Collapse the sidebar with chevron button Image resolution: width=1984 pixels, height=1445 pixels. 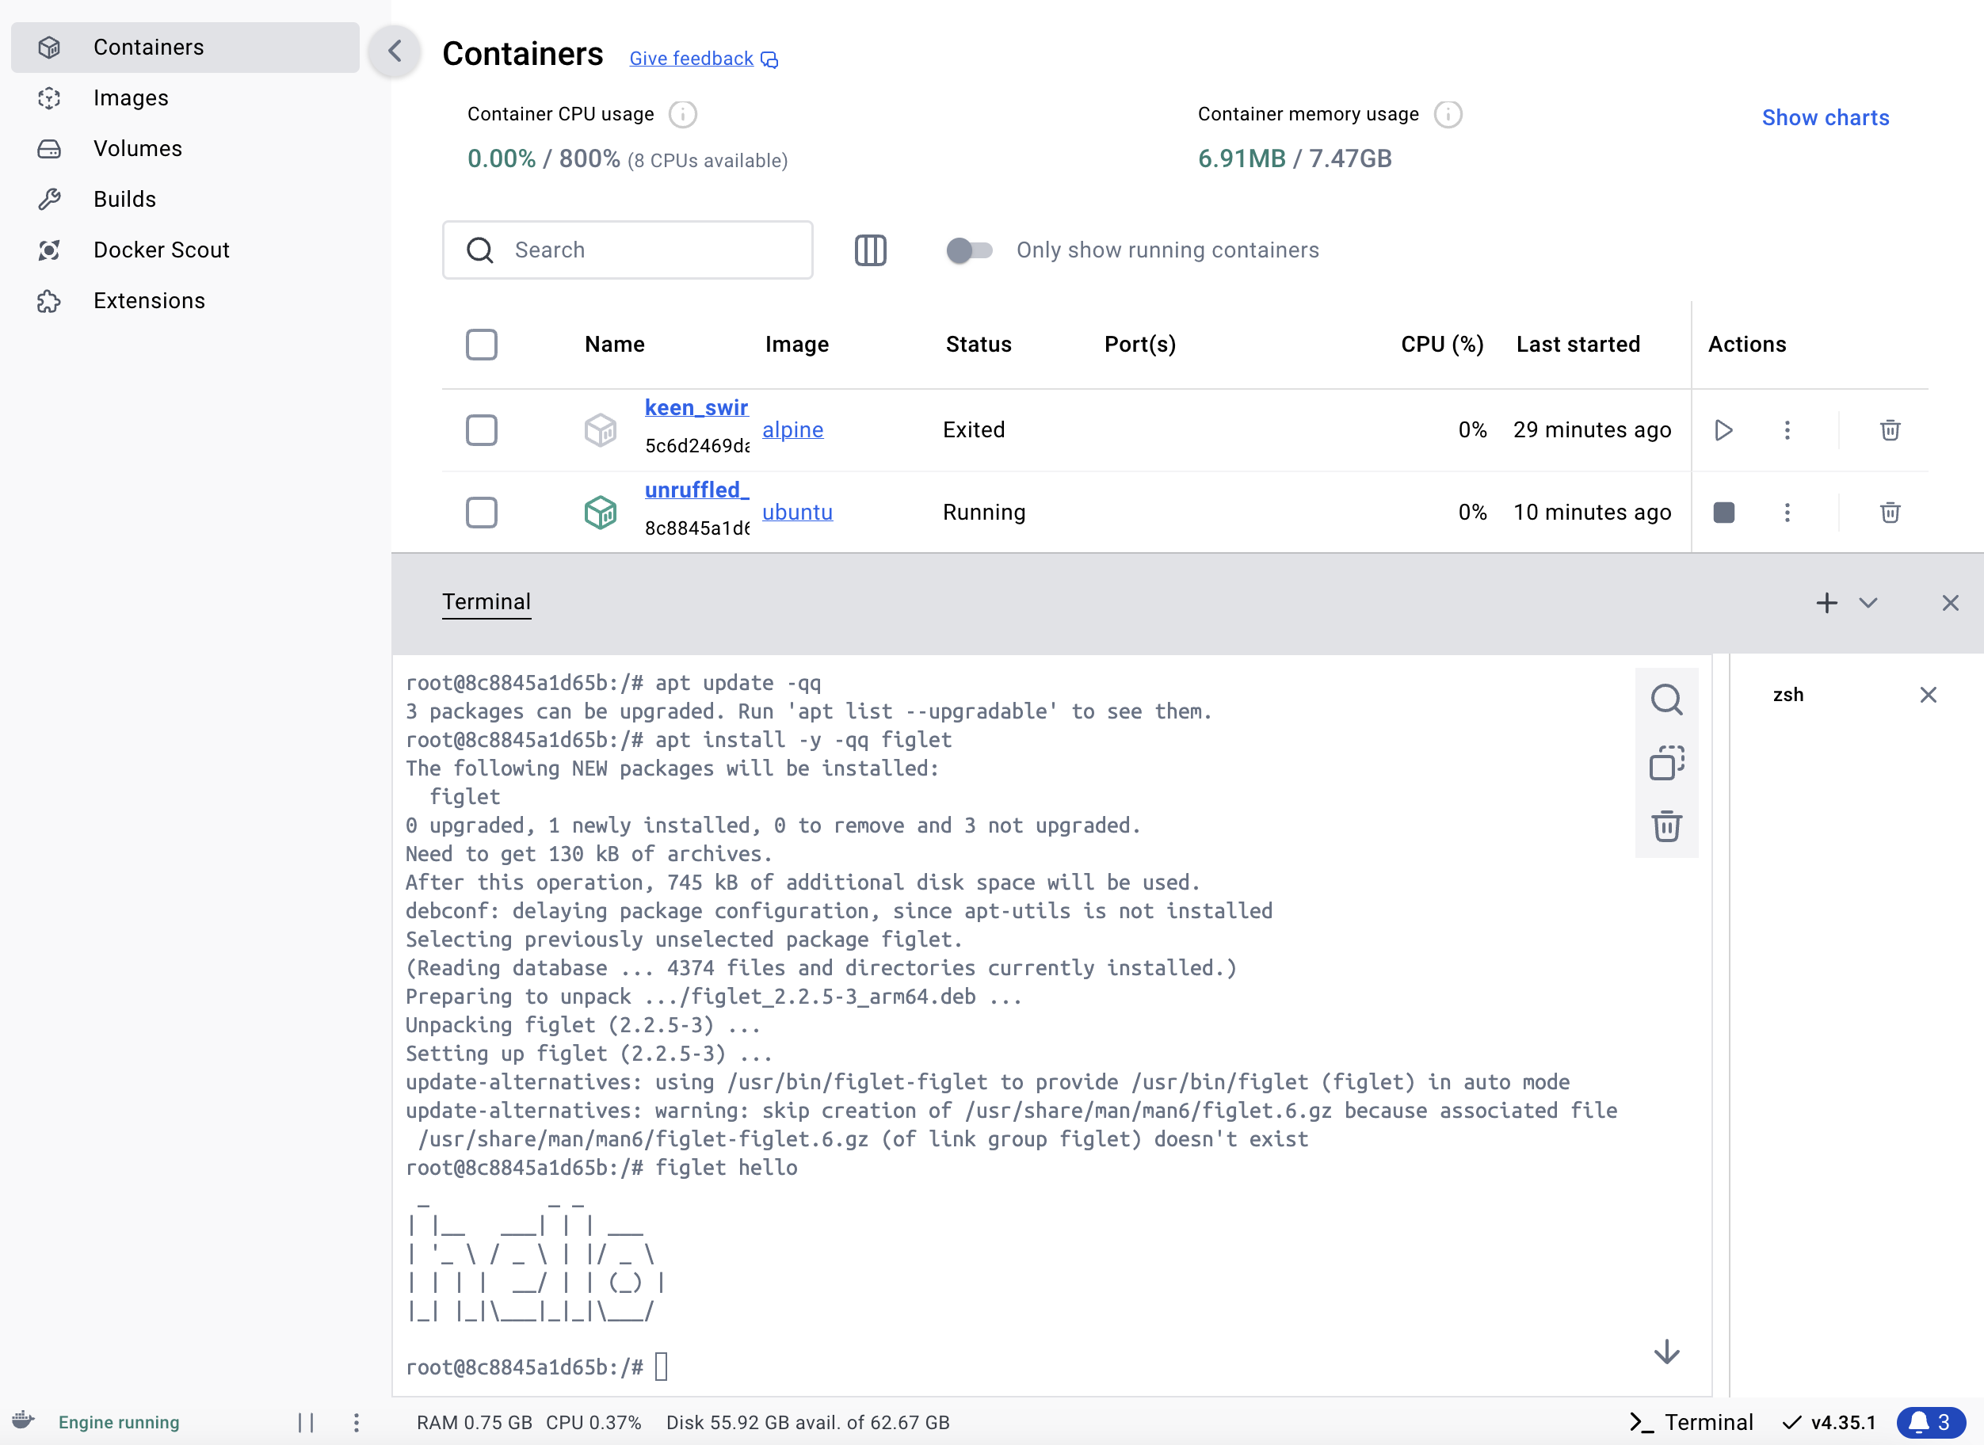pos(395,51)
